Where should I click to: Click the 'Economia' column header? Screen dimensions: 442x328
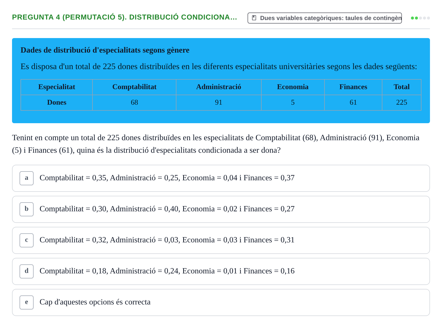293,87
